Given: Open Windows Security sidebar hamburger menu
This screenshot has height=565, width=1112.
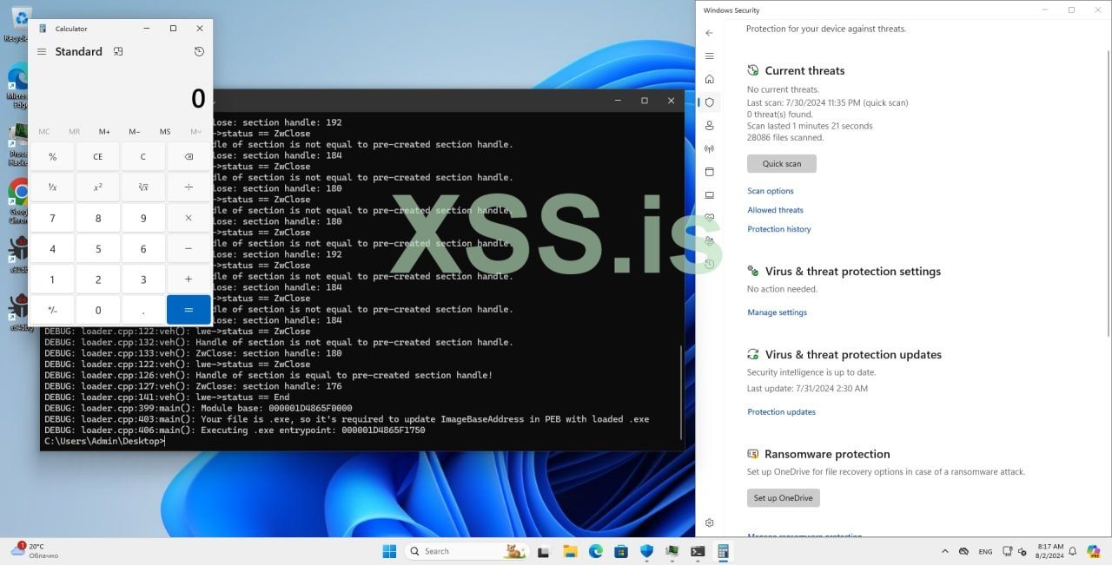Looking at the screenshot, I should (709, 56).
